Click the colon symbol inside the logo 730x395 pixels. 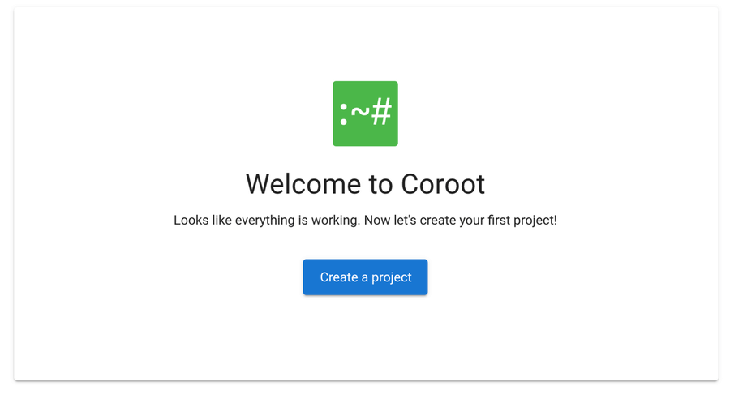click(344, 114)
